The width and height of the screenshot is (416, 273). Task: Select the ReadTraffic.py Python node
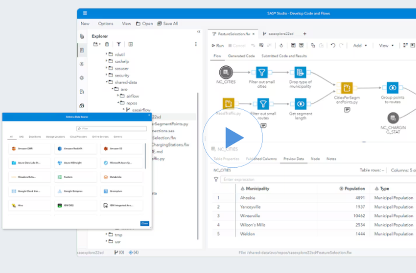[228, 104]
